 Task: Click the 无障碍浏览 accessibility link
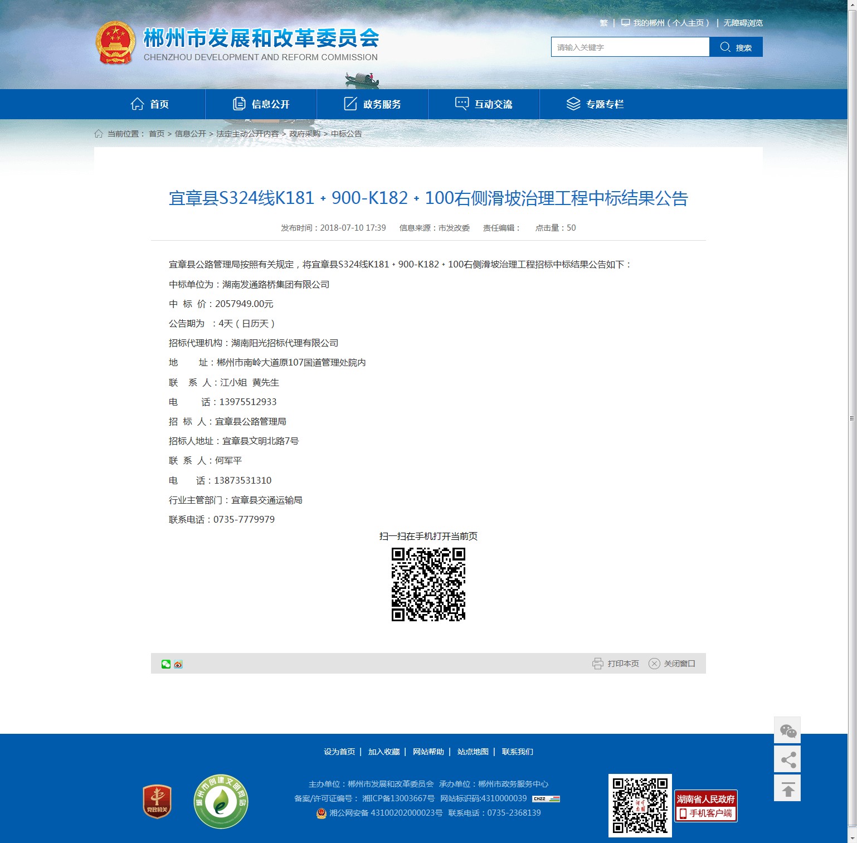point(743,23)
